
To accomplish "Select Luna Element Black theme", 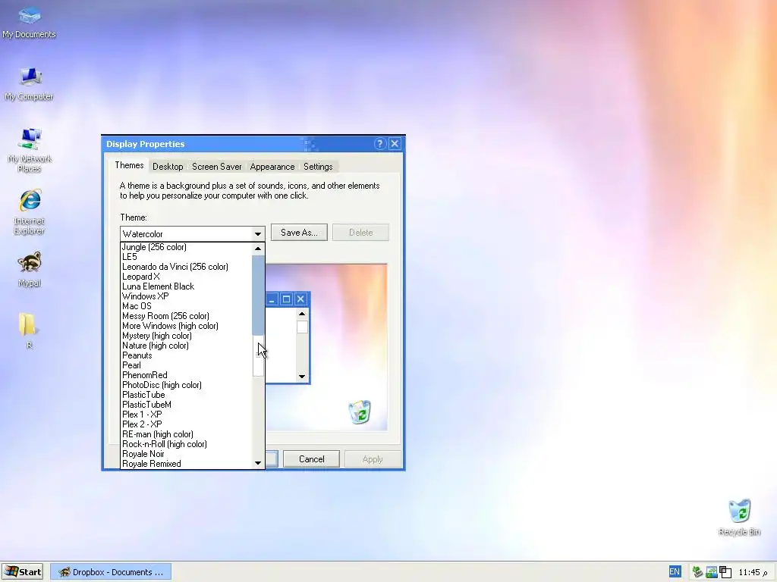I will point(187,286).
